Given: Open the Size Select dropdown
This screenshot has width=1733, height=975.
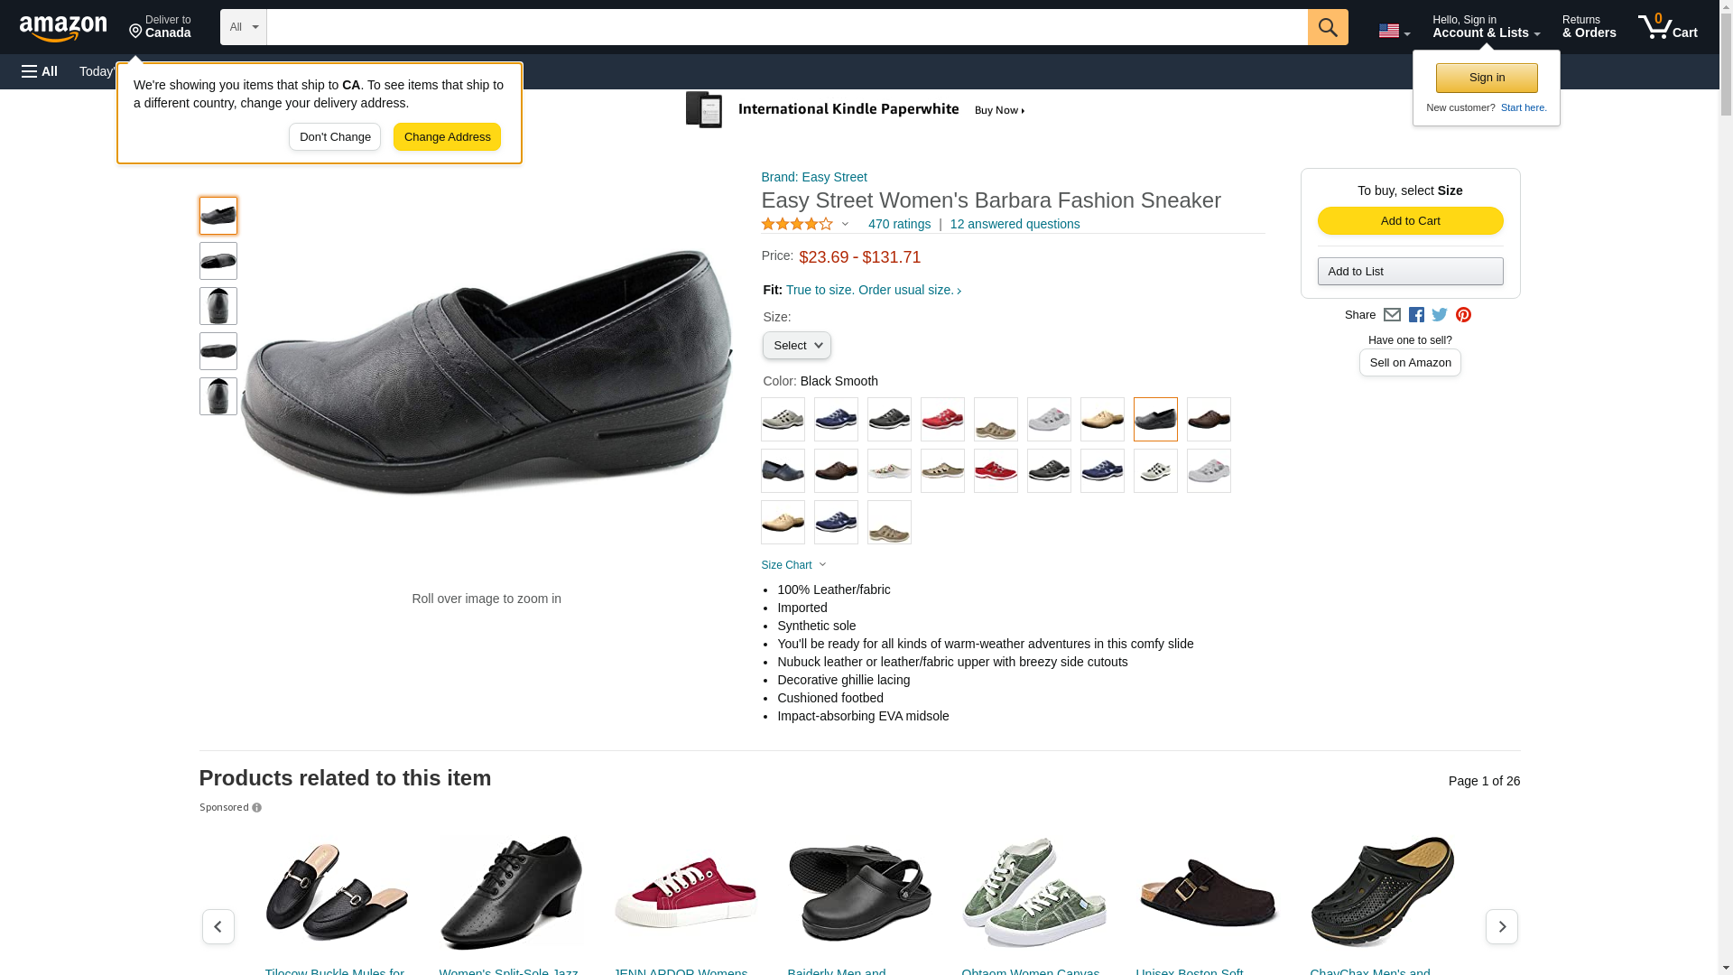Looking at the screenshot, I should coord(796,346).
